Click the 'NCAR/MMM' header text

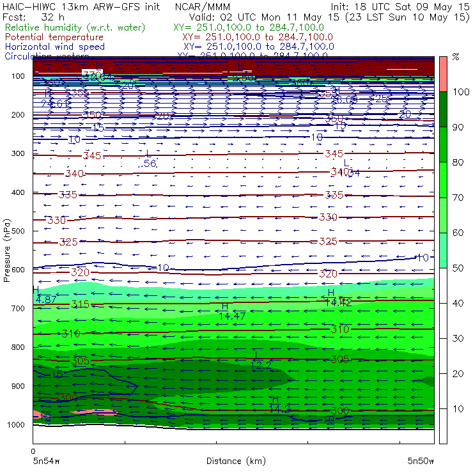203,6
